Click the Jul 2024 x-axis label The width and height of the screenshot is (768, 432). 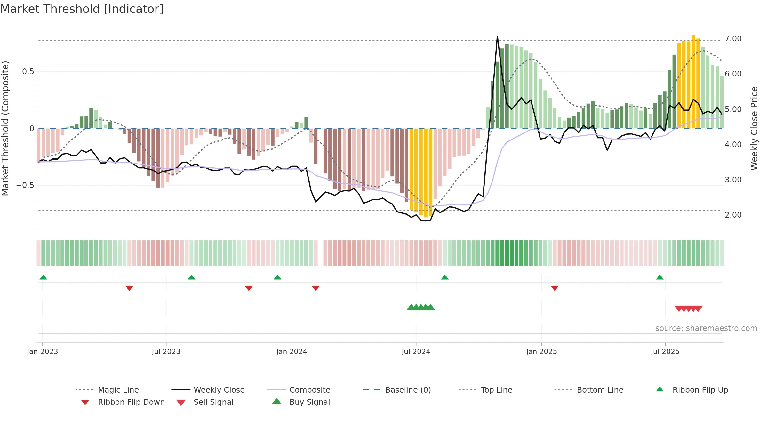point(416,351)
